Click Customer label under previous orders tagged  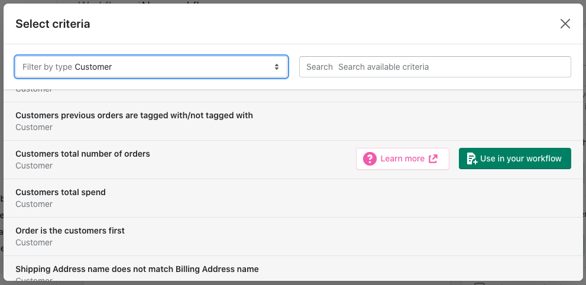click(x=34, y=127)
